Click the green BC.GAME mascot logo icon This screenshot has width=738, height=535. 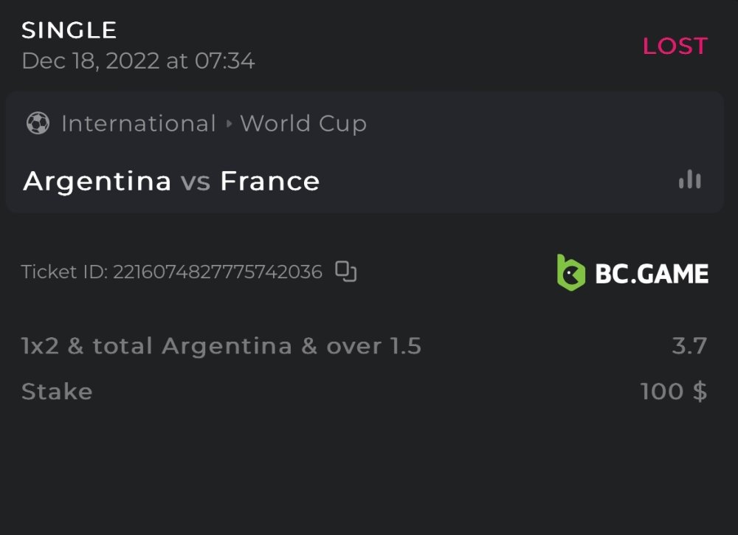coord(570,272)
